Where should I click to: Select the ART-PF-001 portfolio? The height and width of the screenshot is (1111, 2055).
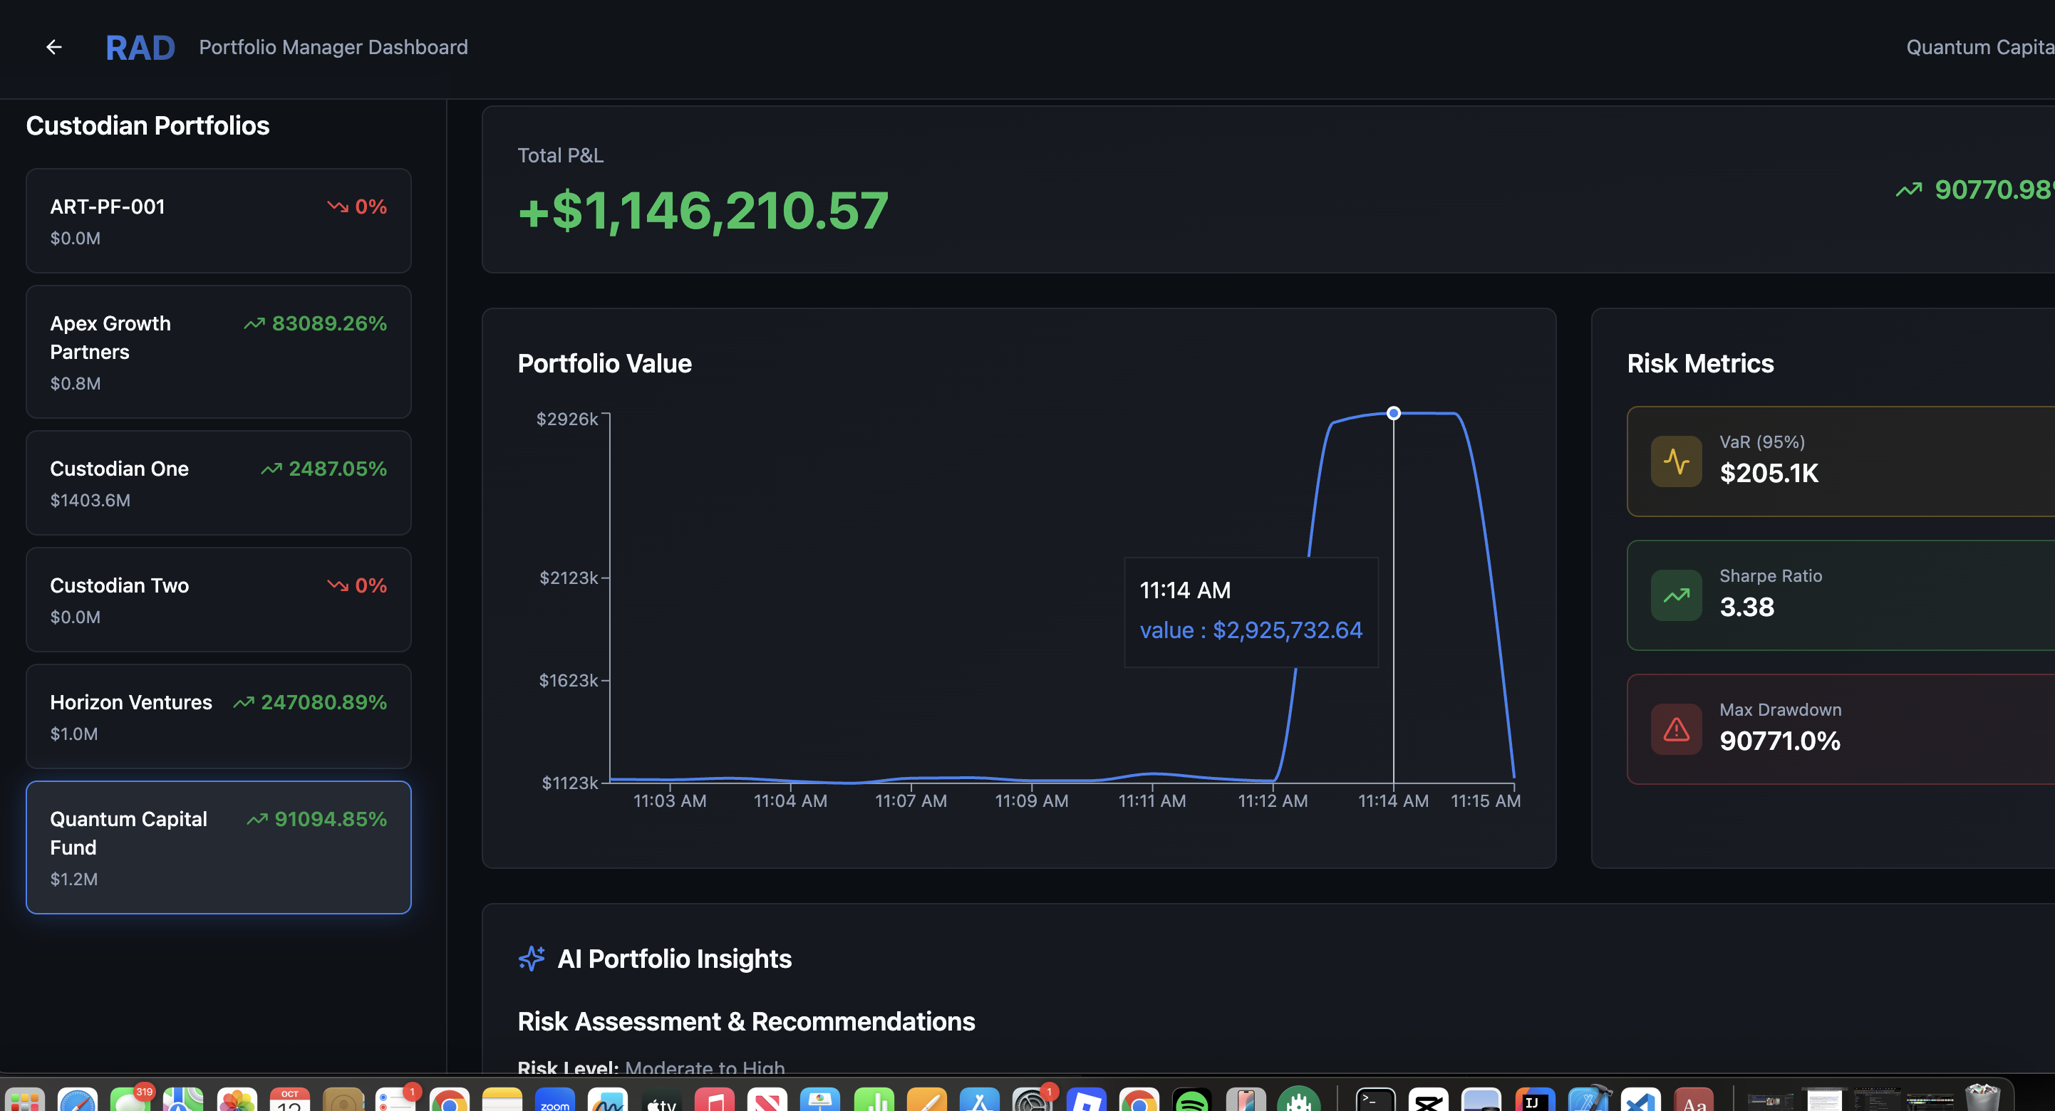(218, 221)
